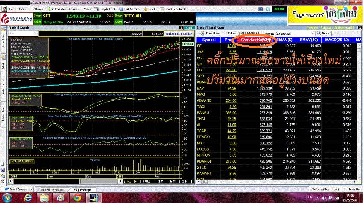Click the BBL price 226.00
The height and width of the screenshot is (203, 363).
(231, 70)
